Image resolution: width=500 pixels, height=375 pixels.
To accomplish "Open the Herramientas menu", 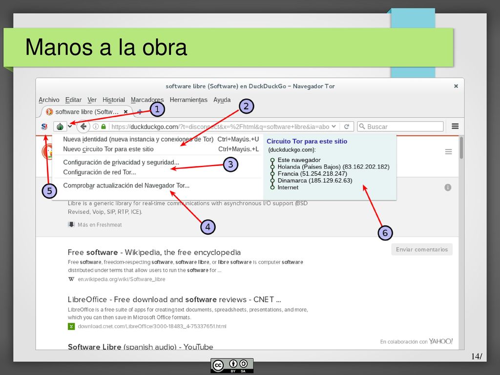I will (x=188, y=100).
